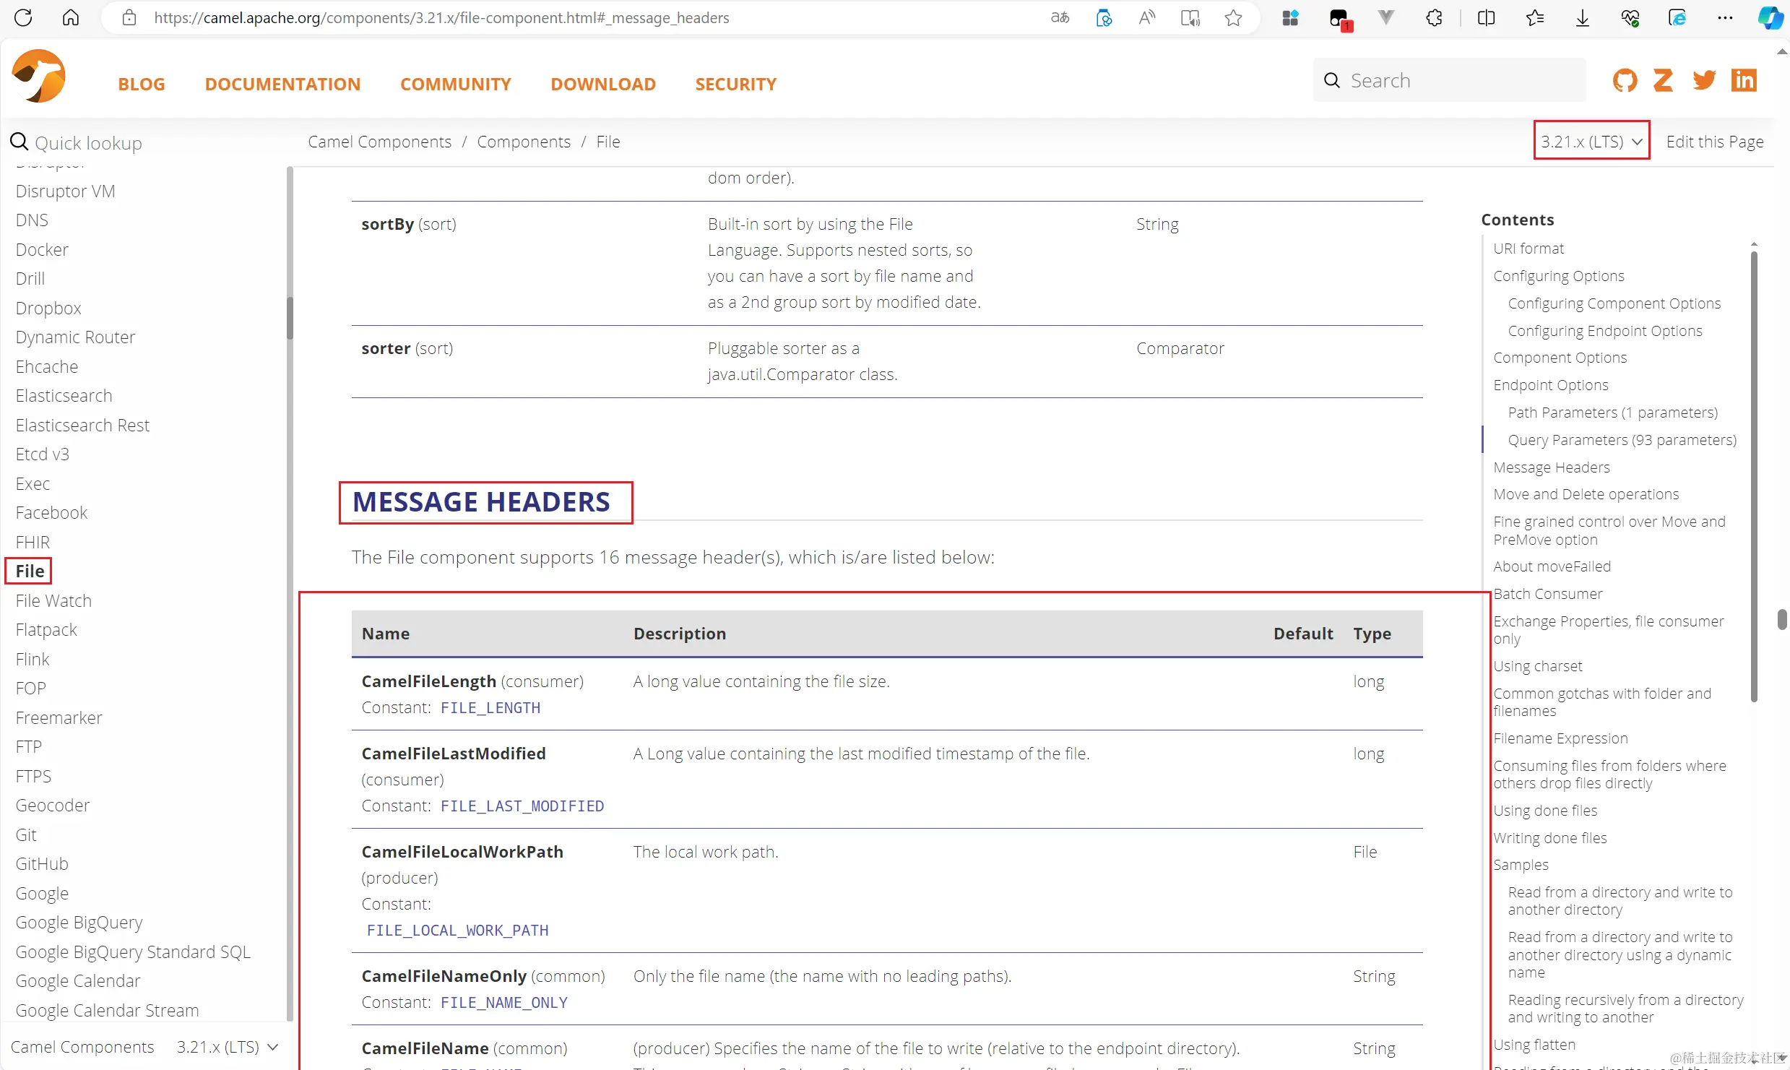Jump to URI format in Contents

(x=1529, y=248)
